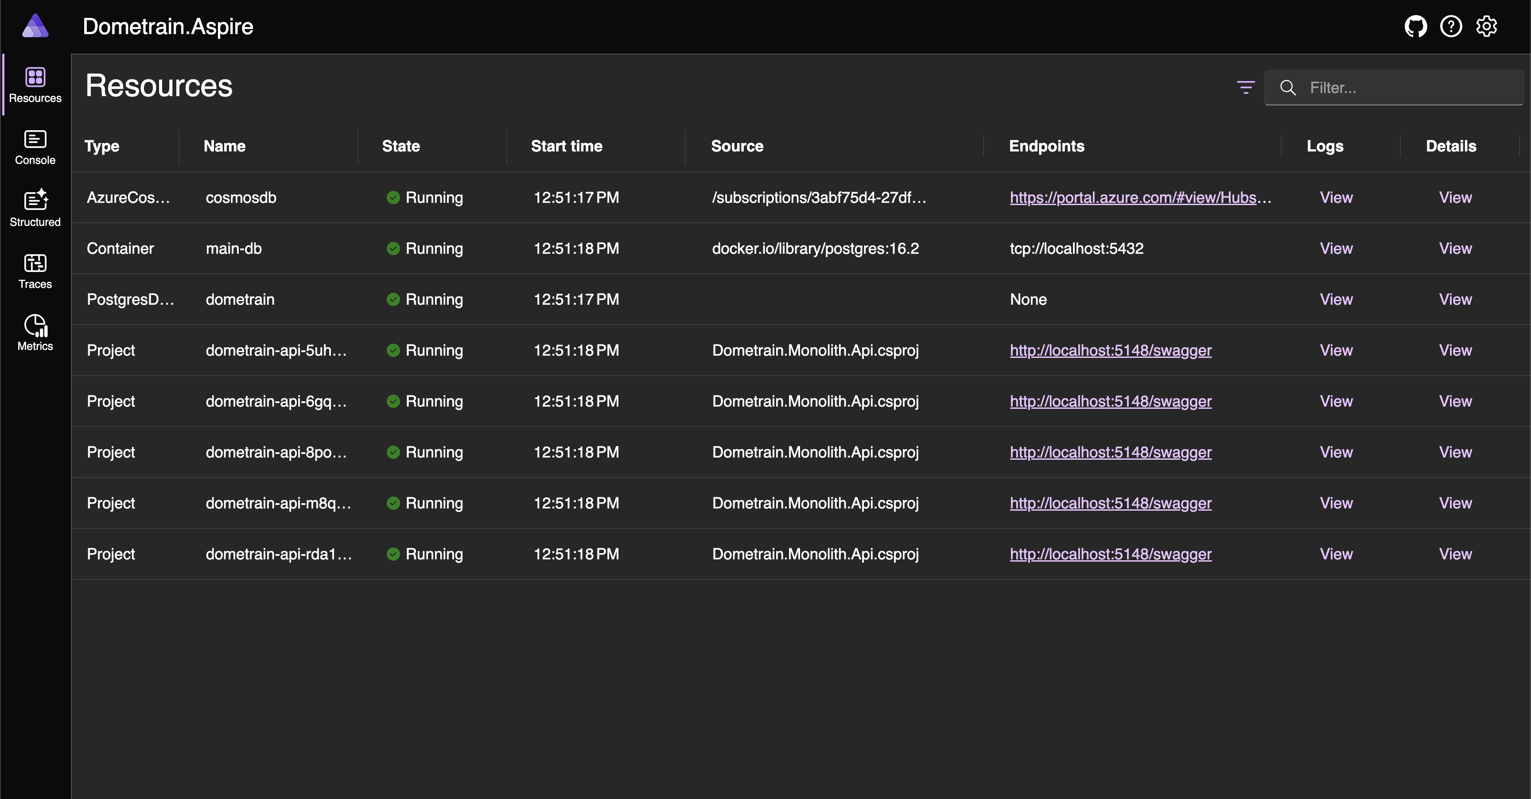Click the Help question mark icon

click(x=1451, y=27)
